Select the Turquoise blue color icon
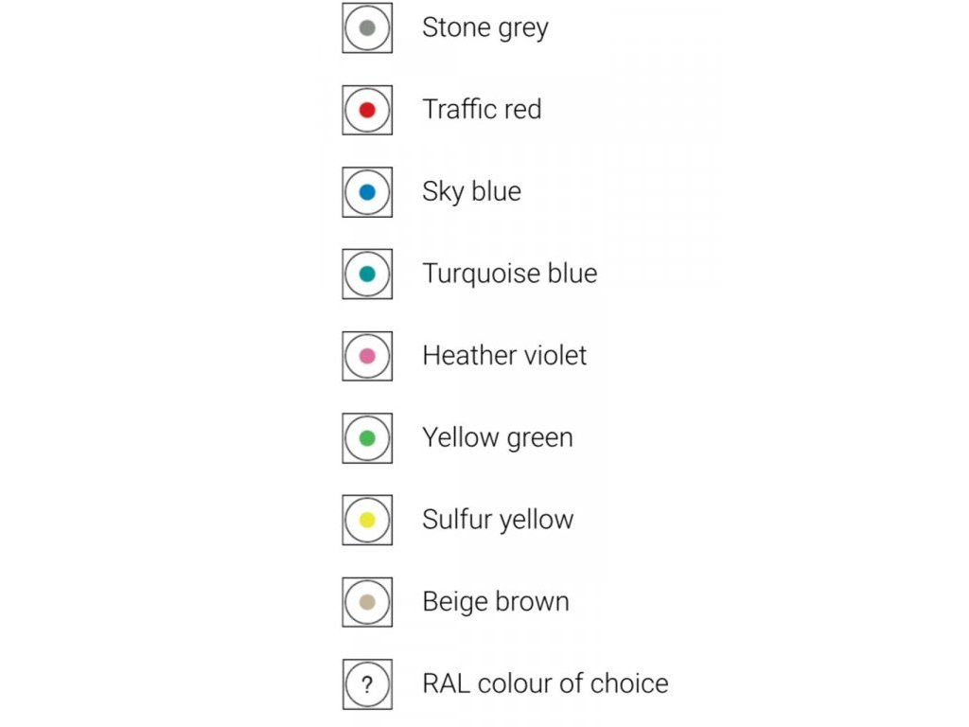 (367, 274)
